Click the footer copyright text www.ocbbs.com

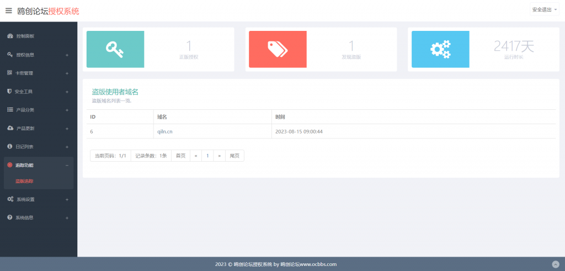tap(318, 264)
